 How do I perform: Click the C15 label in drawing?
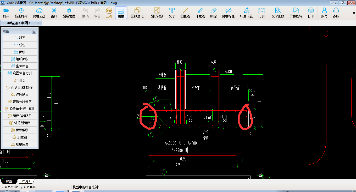click(206, 132)
